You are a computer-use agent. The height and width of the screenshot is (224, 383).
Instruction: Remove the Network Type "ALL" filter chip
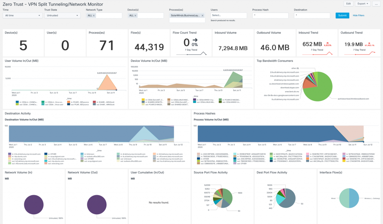[94, 15]
